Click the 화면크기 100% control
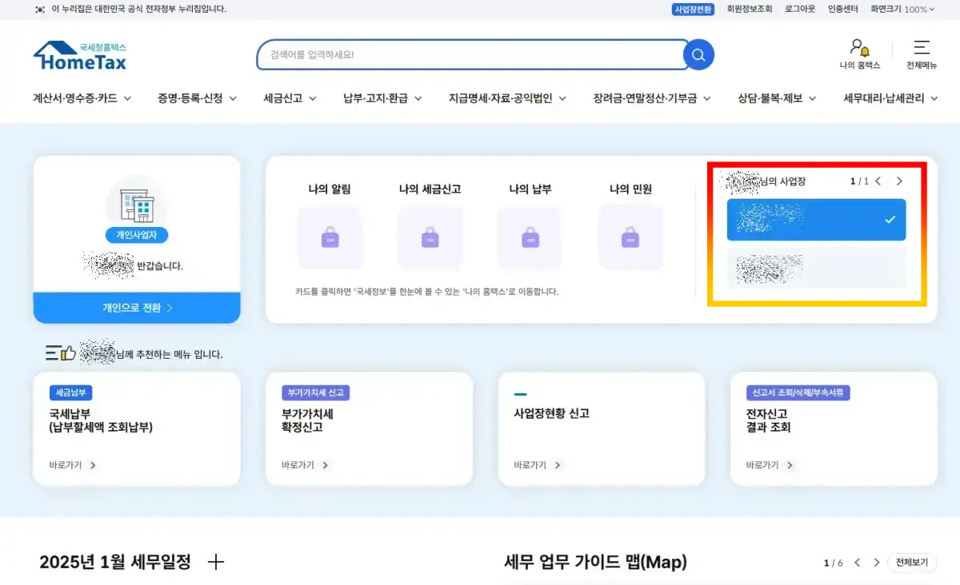 click(902, 10)
